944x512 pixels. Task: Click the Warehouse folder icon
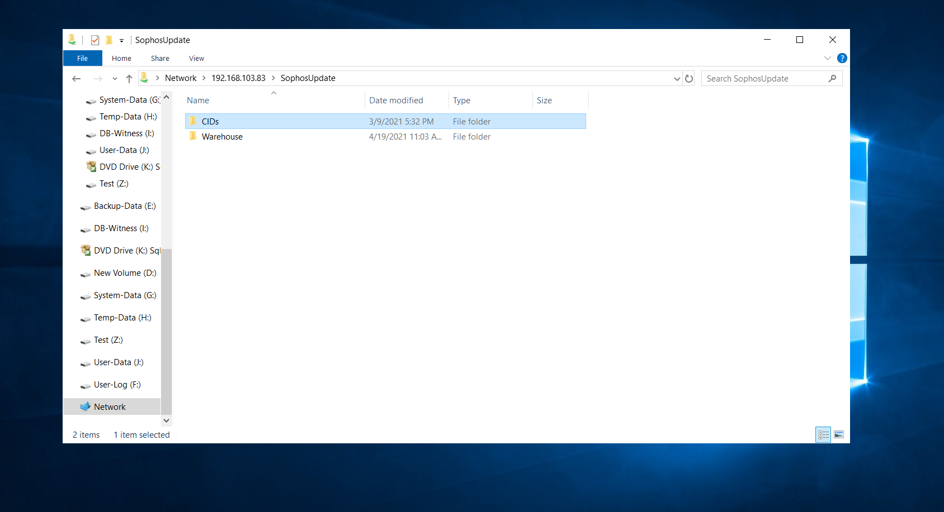(x=193, y=136)
